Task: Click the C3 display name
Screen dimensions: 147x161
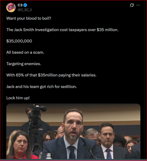Action: click(x=20, y=5)
